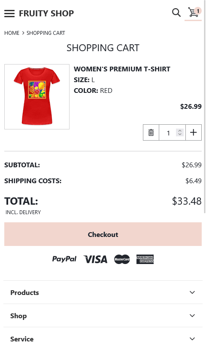Open the search magnifier icon
206x344 pixels.
176,13
